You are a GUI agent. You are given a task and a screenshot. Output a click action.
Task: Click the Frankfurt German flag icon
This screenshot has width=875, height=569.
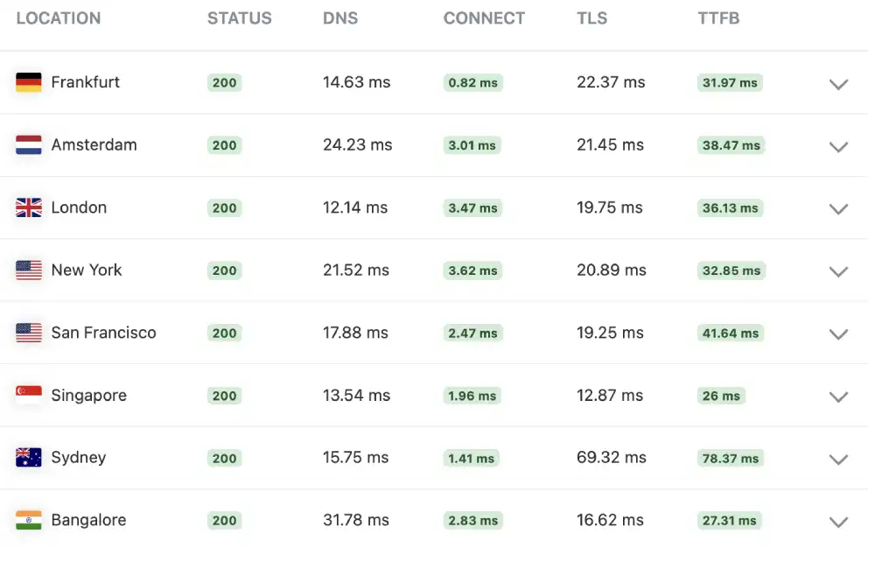[x=28, y=82]
